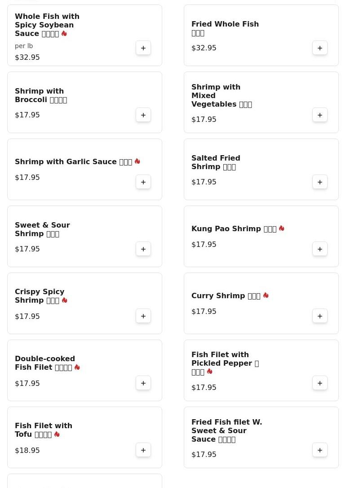Add Double-cooked Fish Filet
346x488 pixels.
pos(143,383)
